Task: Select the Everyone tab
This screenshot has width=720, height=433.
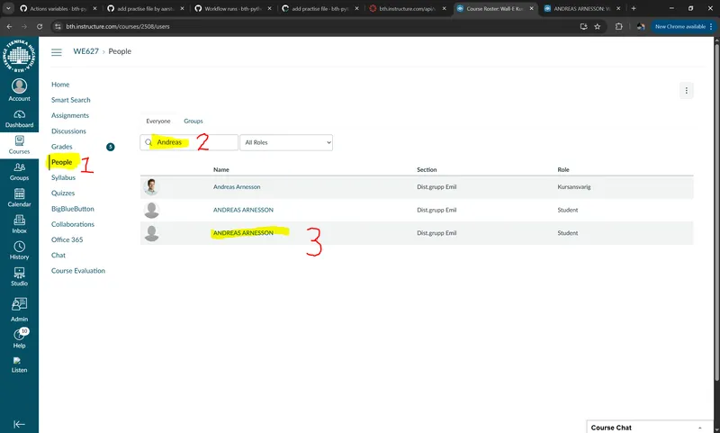Action: pyautogui.click(x=158, y=121)
